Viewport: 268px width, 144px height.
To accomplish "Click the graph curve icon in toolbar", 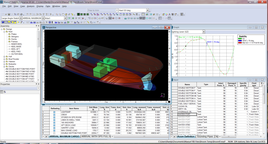I will [x=134, y=14].
